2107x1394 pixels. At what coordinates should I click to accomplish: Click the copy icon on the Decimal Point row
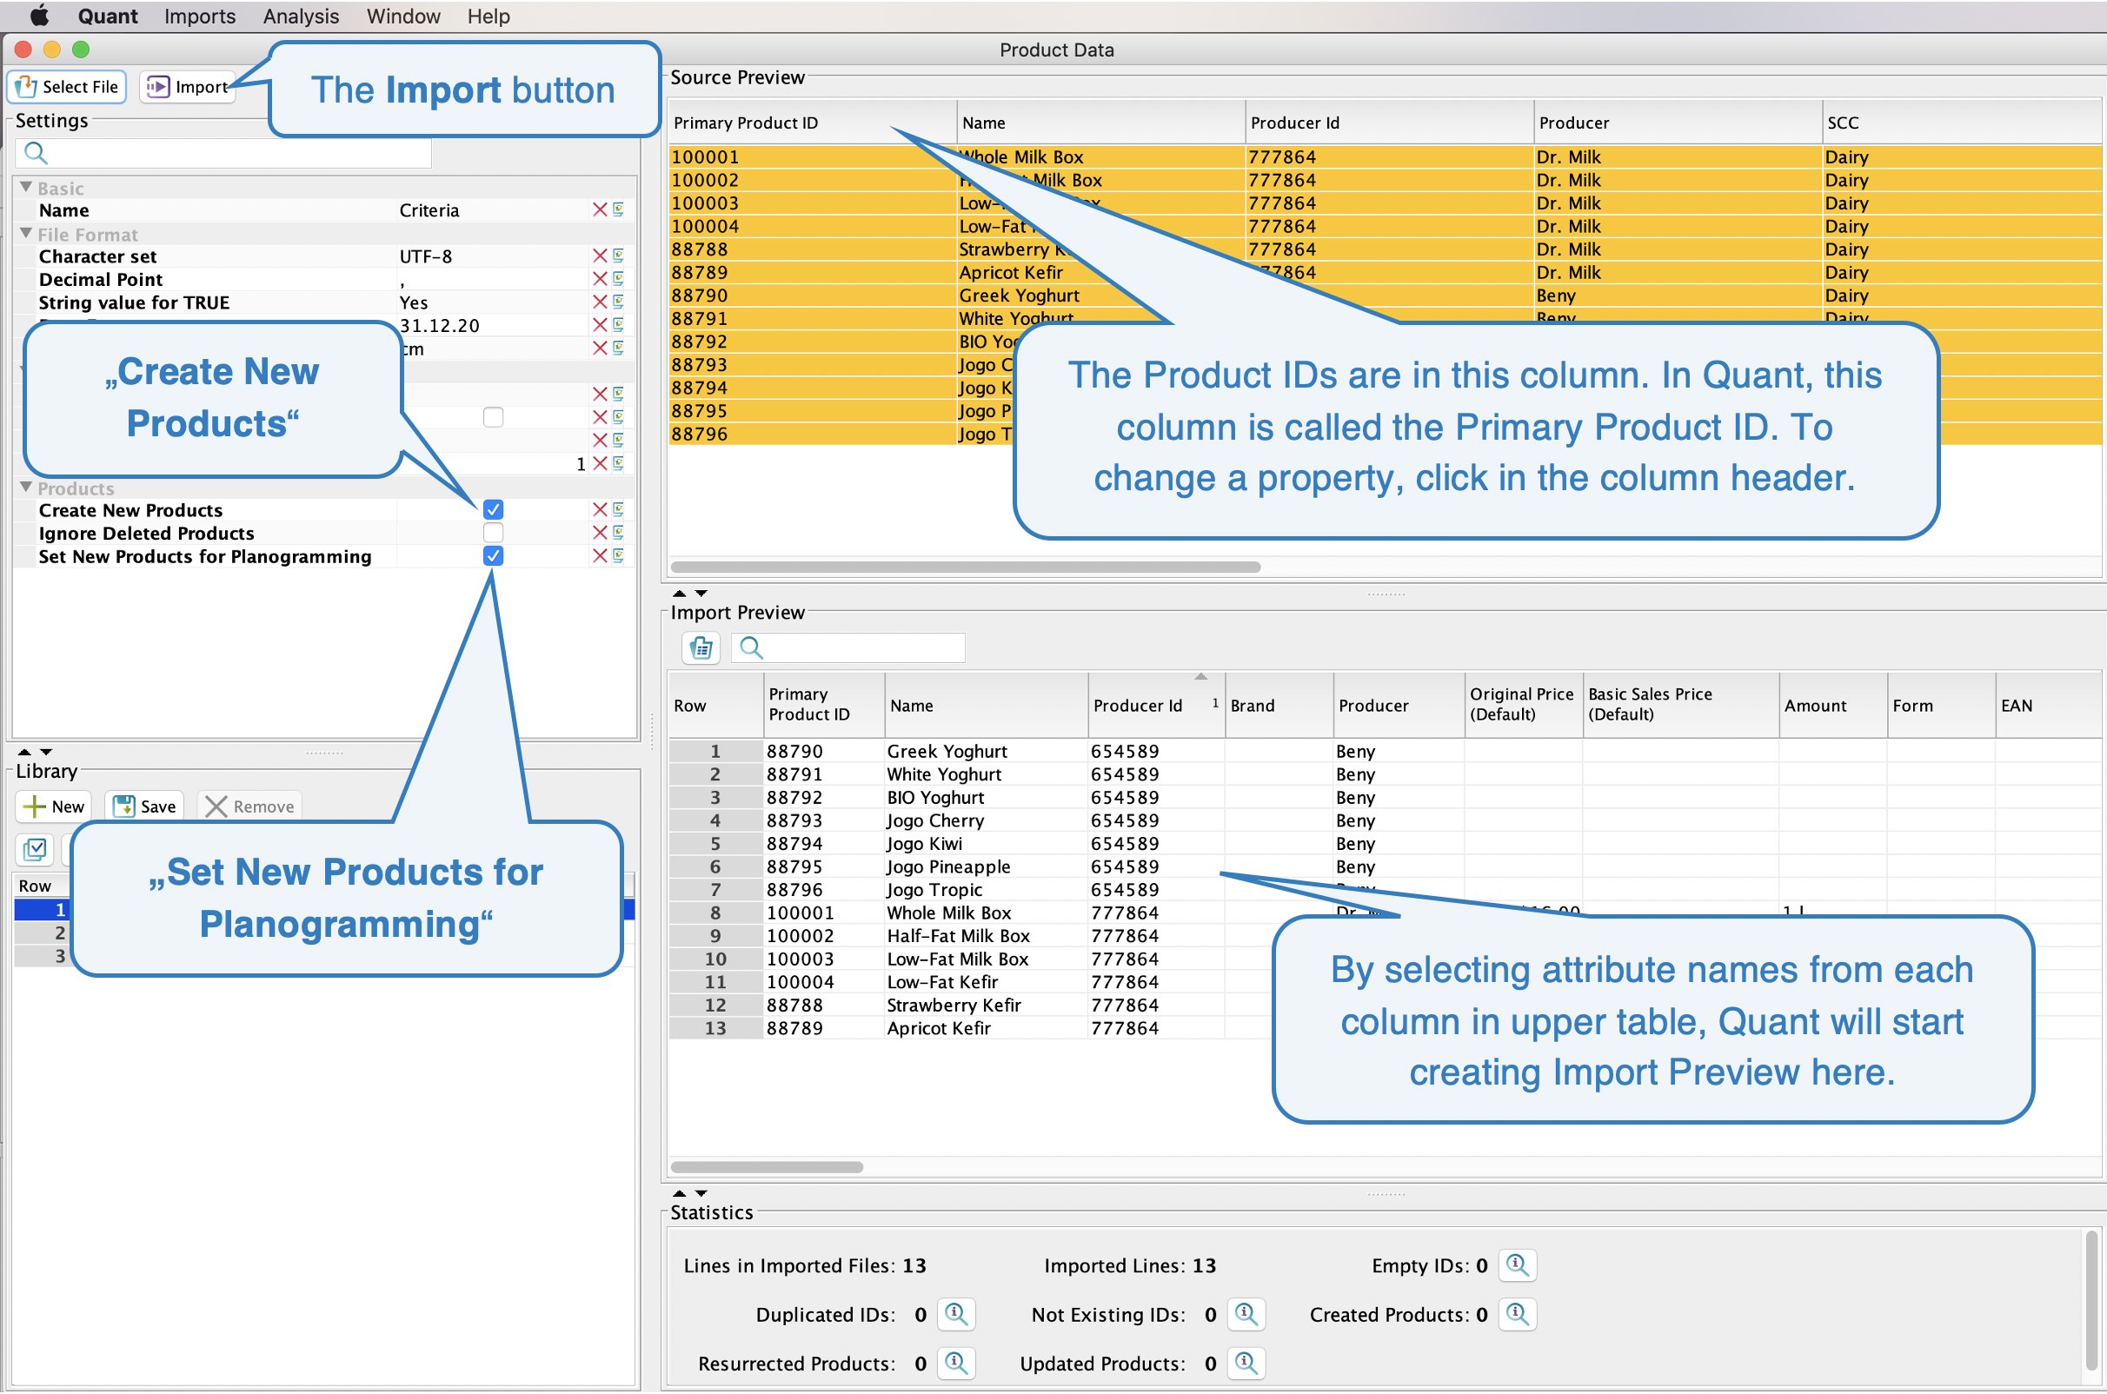pyautogui.click(x=619, y=279)
